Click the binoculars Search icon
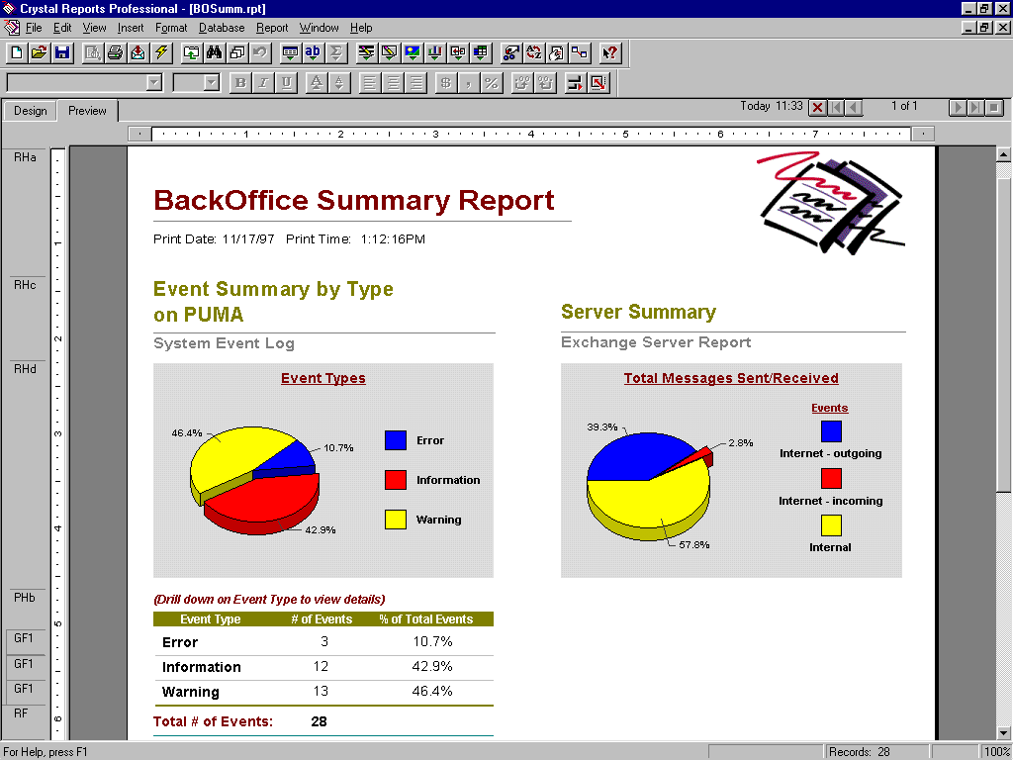Viewport: 1013px width, 760px height. point(214,53)
